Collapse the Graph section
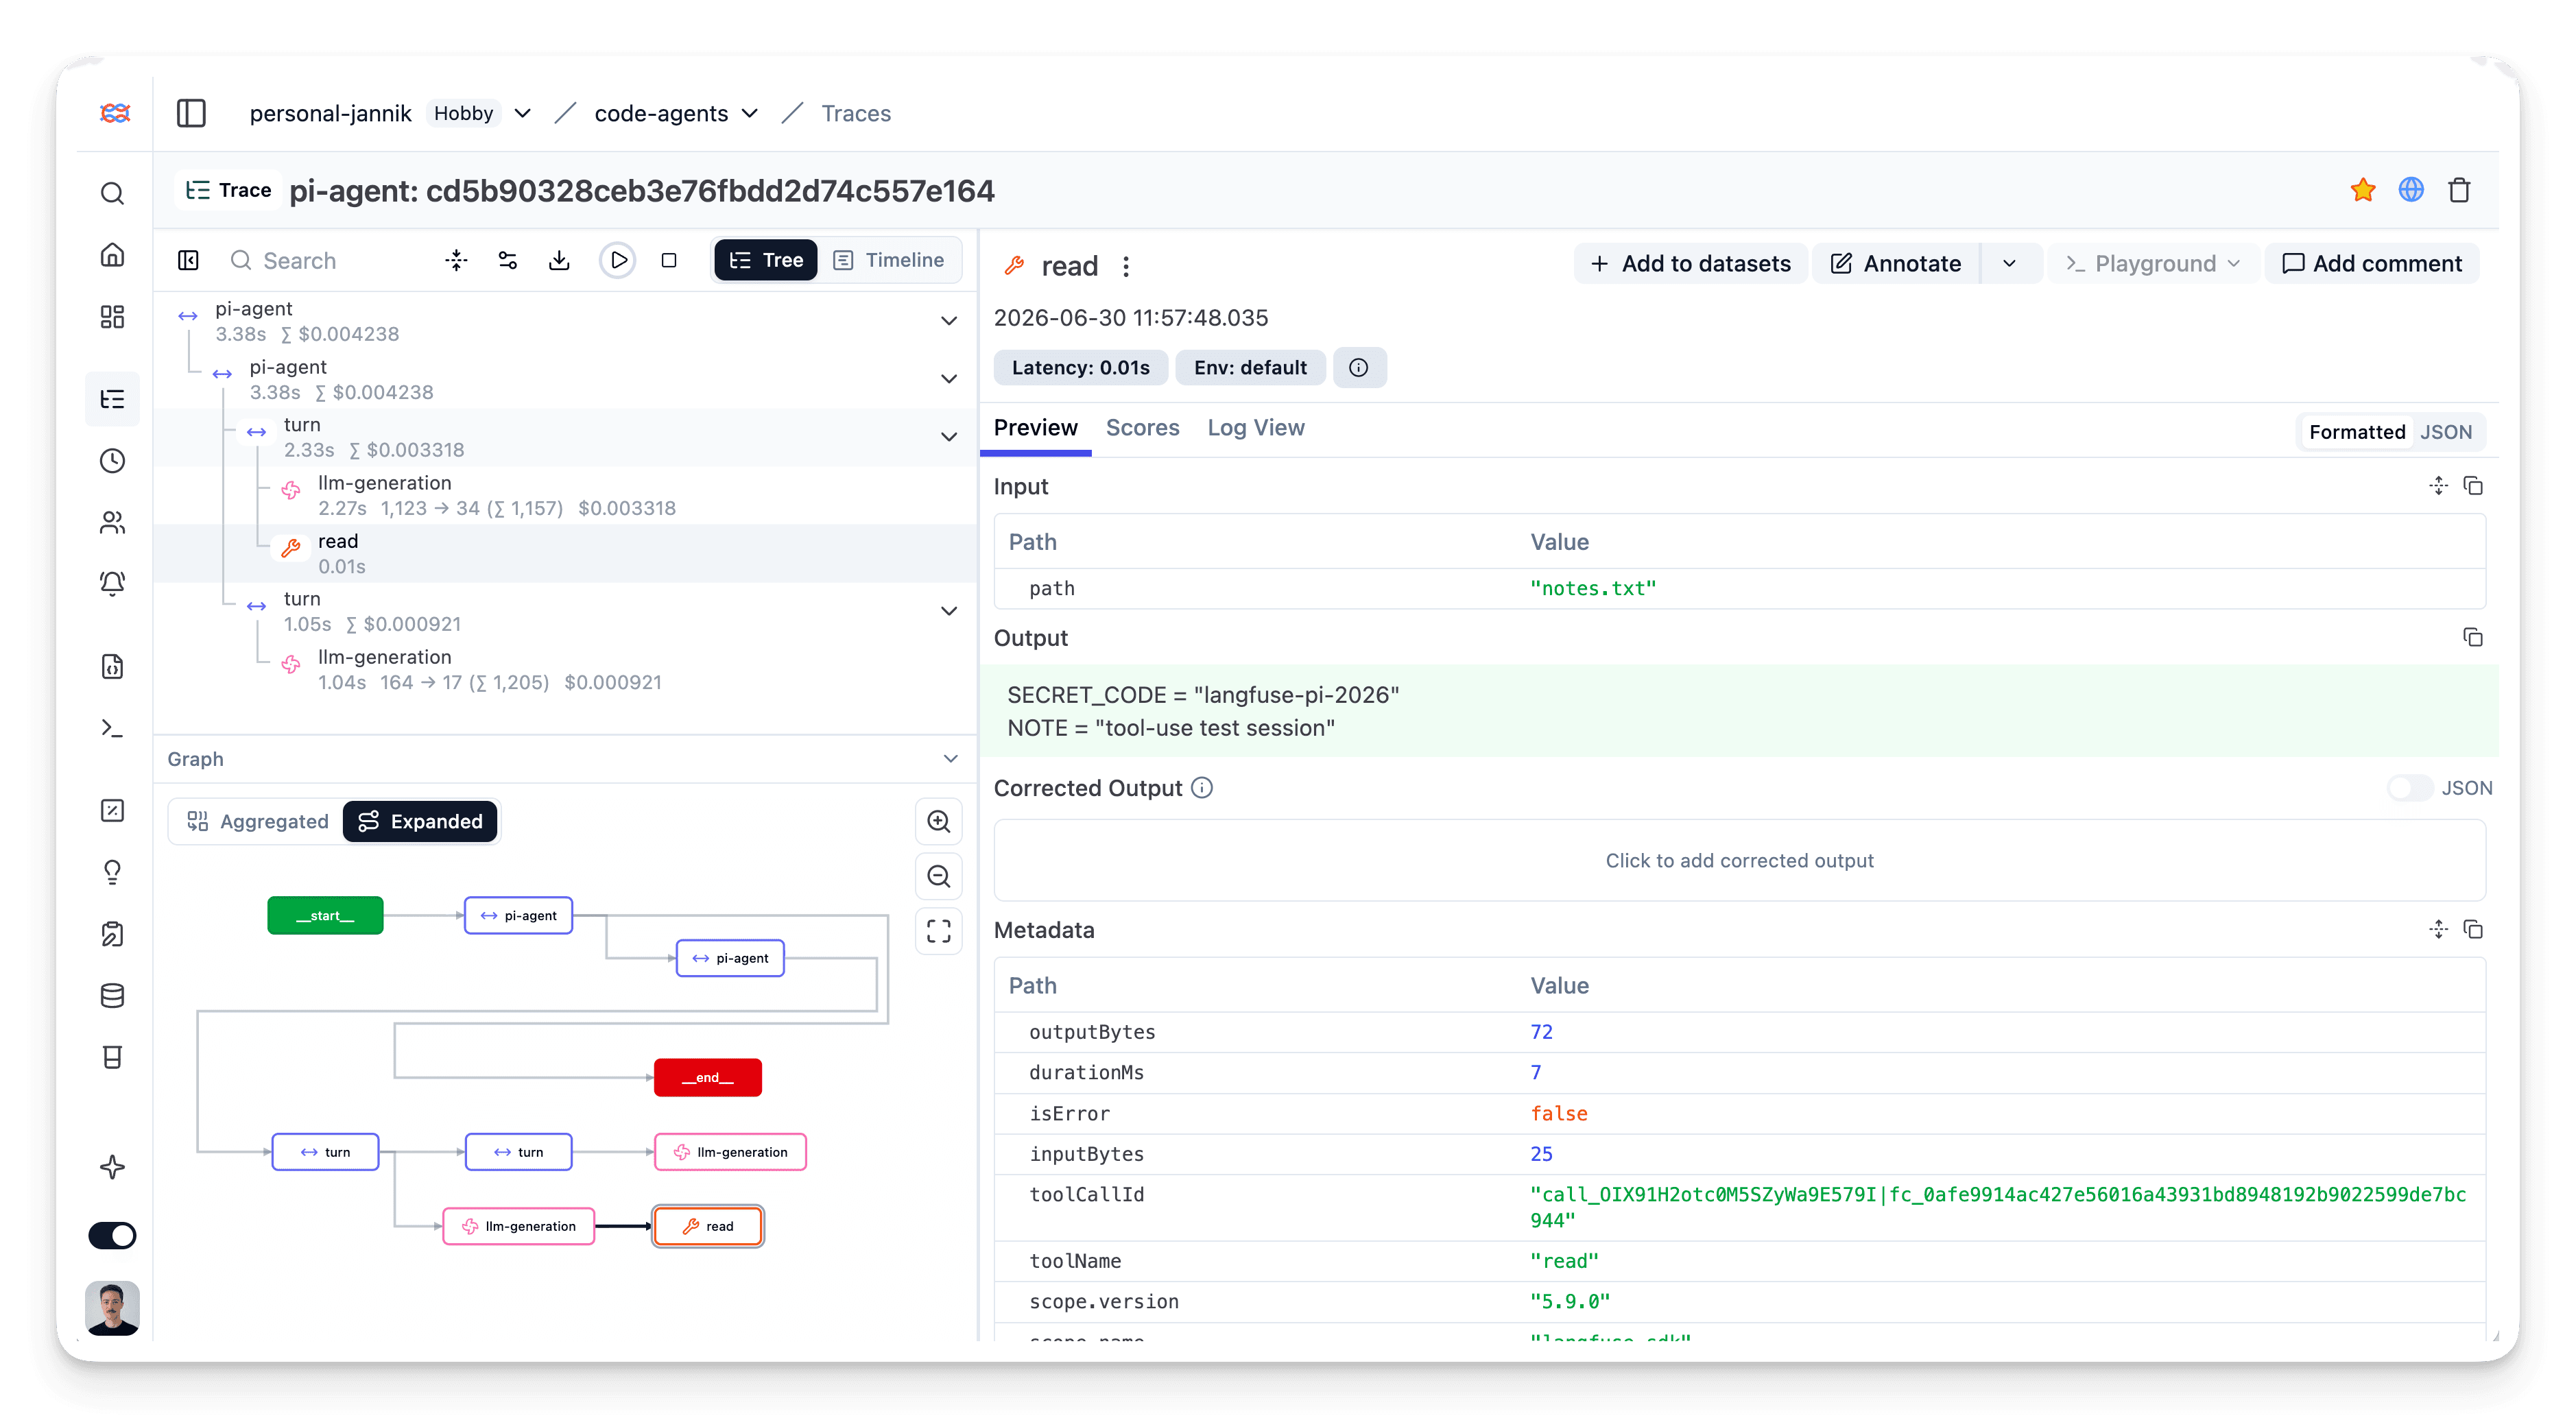Image resolution: width=2576 pixels, height=1418 pixels. [x=950, y=759]
